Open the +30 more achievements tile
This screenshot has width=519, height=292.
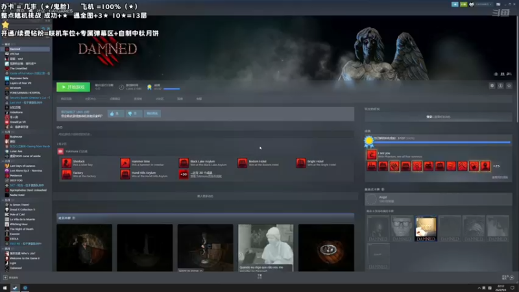pyautogui.click(x=184, y=174)
